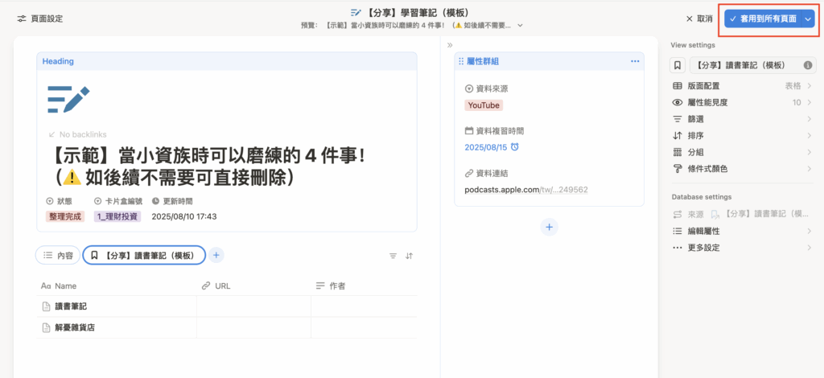Click the bookmark icon in View settings
The height and width of the screenshot is (378, 824).
coord(678,65)
